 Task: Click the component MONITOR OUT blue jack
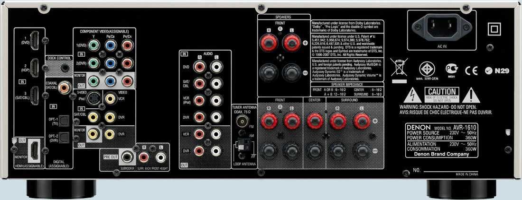click(111, 80)
